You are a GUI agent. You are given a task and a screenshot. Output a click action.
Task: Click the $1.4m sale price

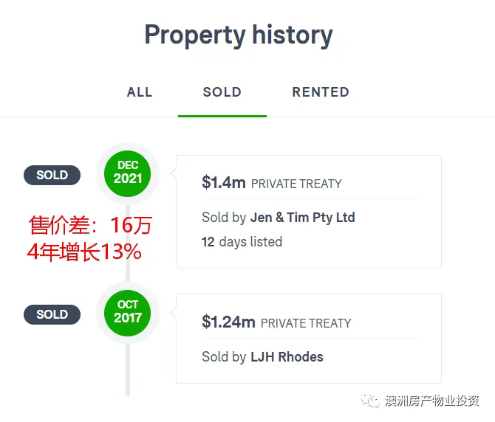[224, 182]
